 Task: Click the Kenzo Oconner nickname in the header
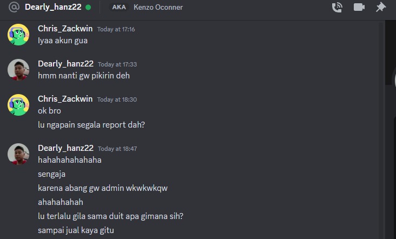tap(158, 8)
